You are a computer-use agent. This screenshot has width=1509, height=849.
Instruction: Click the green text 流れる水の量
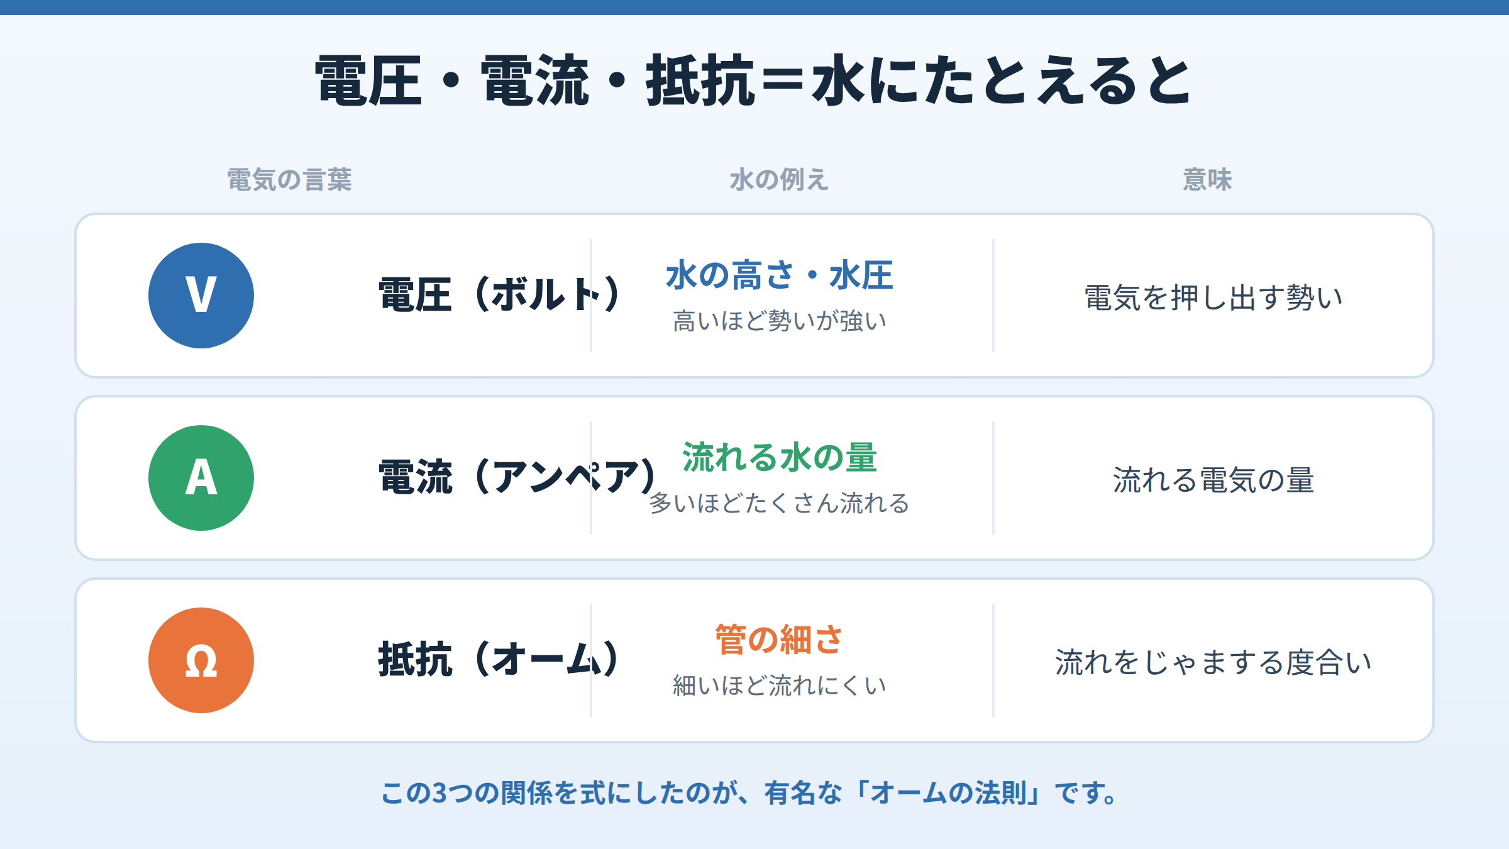pos(780,457)
